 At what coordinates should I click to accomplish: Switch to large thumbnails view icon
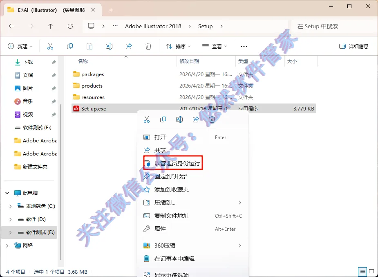(x=371, y=272)
